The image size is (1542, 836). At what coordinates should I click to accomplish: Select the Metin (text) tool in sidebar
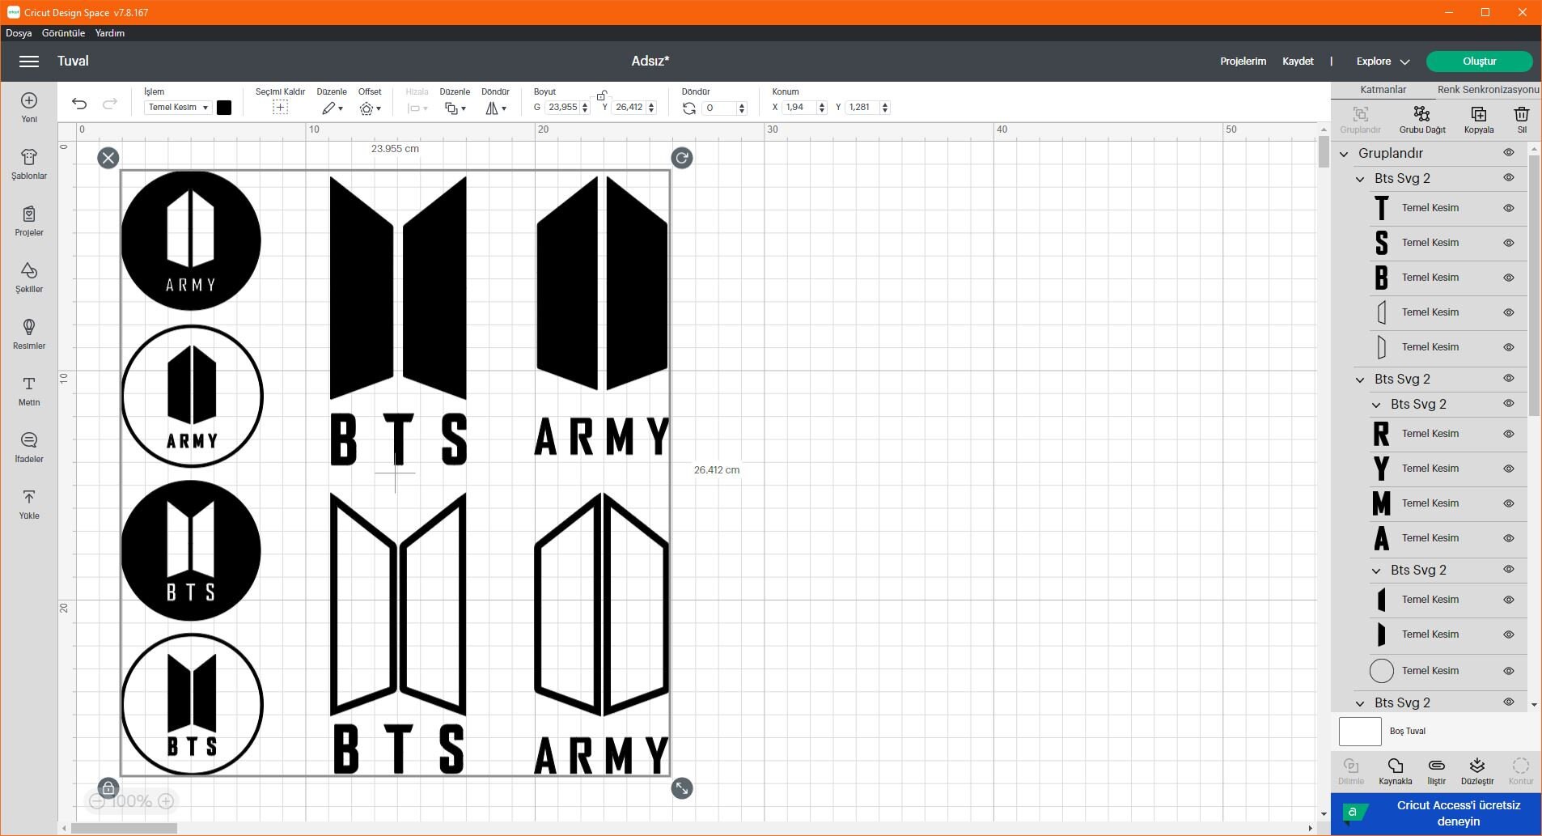28,393
